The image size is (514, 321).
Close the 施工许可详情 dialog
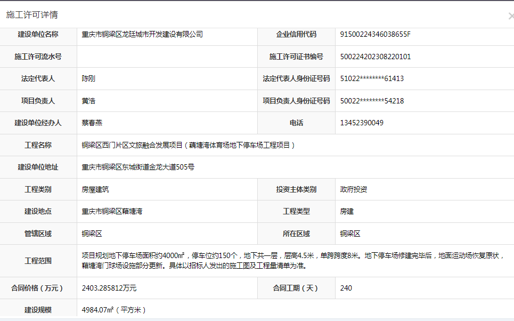[x=510, y=16]
